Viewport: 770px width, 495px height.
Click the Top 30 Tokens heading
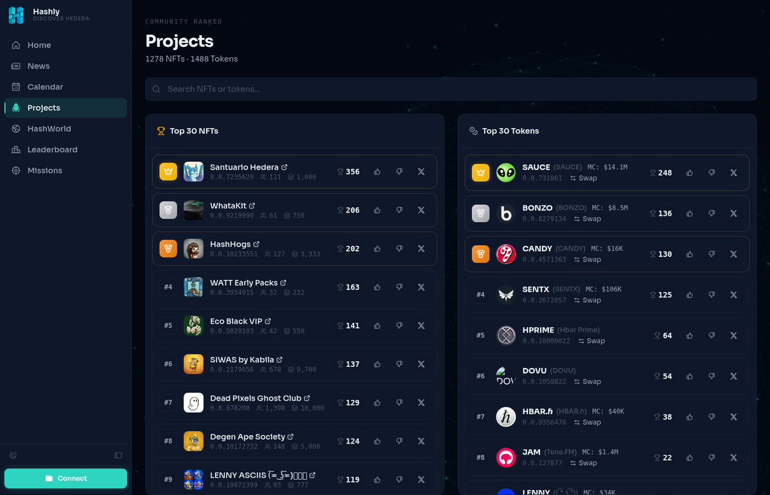(511, 131)
